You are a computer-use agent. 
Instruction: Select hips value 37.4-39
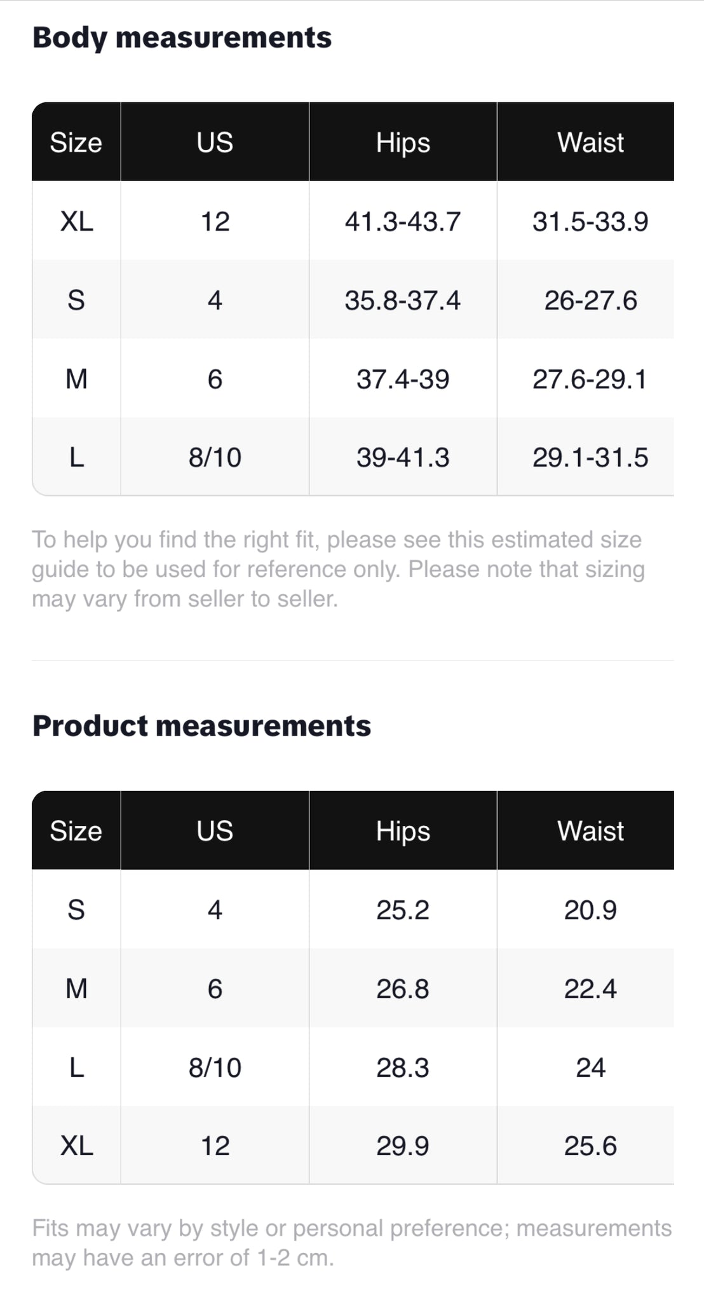click(403, 379)
